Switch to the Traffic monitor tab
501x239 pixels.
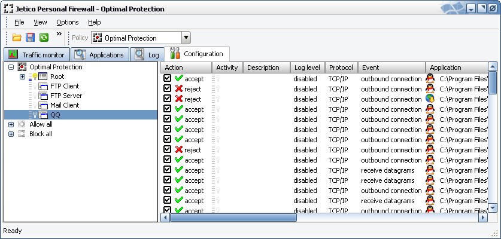pyautogui.click(x=37, y=54)
